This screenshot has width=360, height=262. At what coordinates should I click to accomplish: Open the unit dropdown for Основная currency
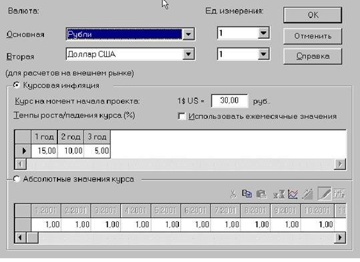click(x=263, y=33)
